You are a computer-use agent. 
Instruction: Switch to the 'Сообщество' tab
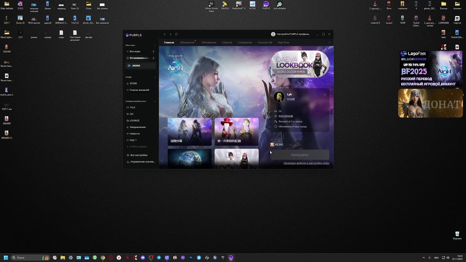coord(245,43)
